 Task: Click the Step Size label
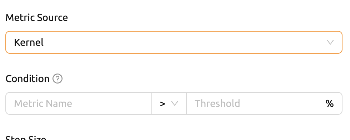(x=26, y=138)
